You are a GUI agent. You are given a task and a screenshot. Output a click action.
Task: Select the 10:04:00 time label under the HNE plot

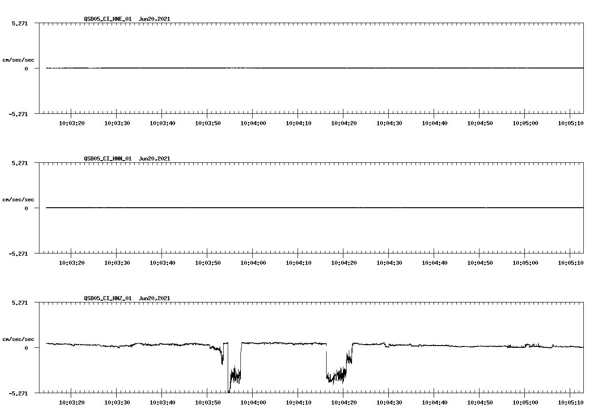coord(253,123)
